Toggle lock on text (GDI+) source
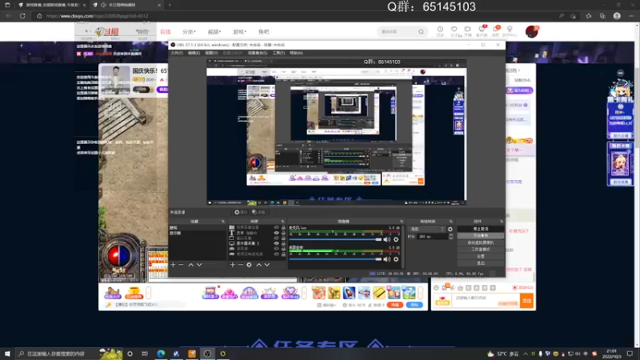 283,233
